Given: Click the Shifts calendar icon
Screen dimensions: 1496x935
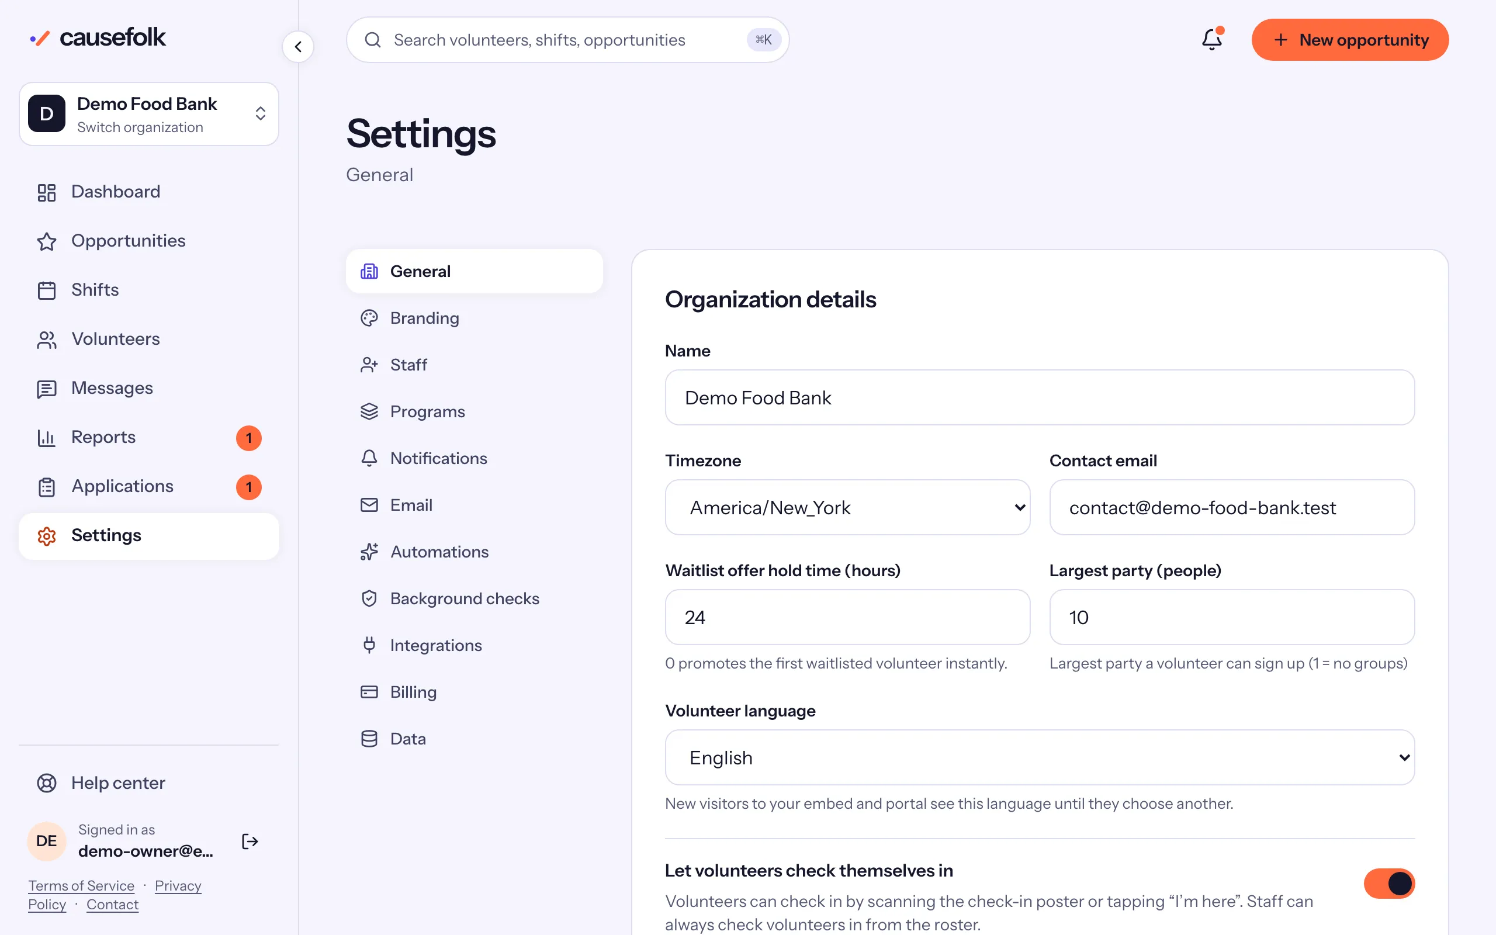Looking at the screenshot, I should [46, 290].
